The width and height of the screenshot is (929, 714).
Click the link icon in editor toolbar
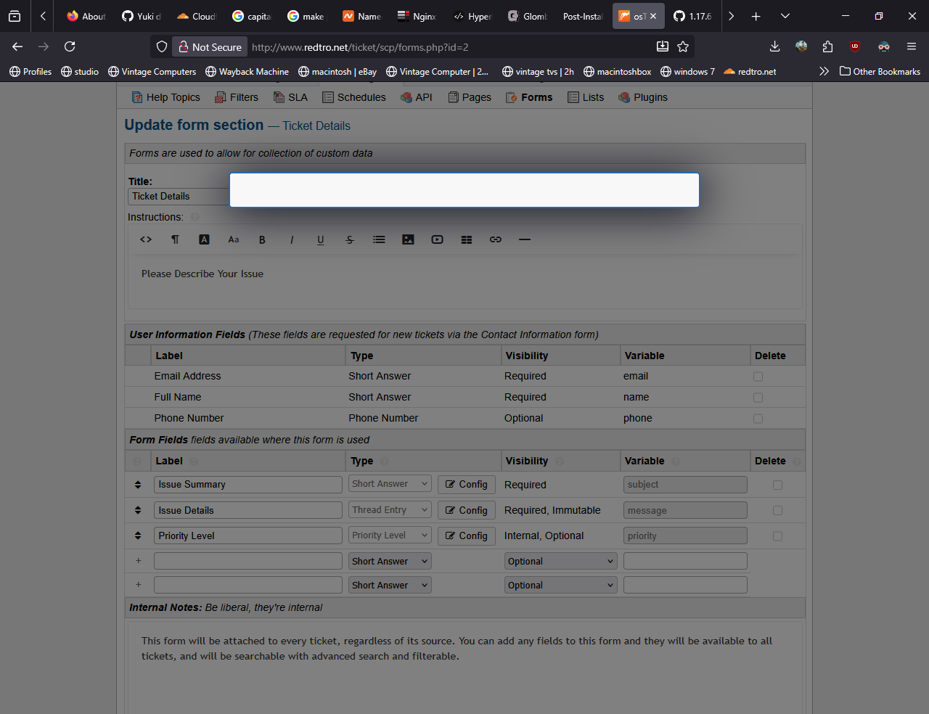click(x=496, y=240)
